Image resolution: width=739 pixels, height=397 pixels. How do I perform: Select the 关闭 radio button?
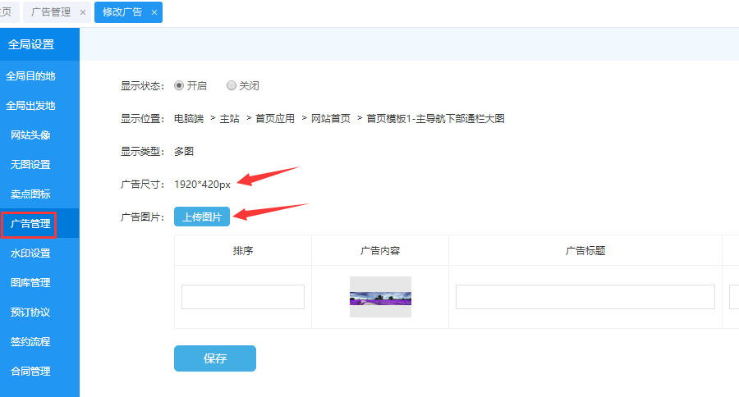coord(232,85)
